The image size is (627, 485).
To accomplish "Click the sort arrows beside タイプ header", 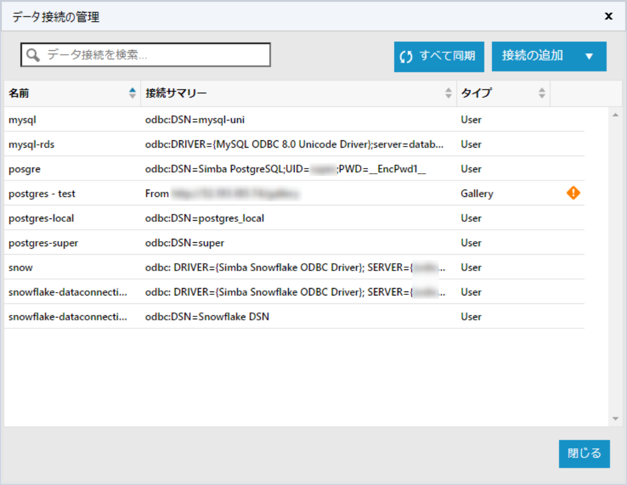I will [542, 93].
